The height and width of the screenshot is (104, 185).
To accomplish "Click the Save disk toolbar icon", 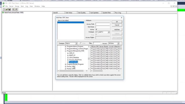I will (x=10, y=9).
